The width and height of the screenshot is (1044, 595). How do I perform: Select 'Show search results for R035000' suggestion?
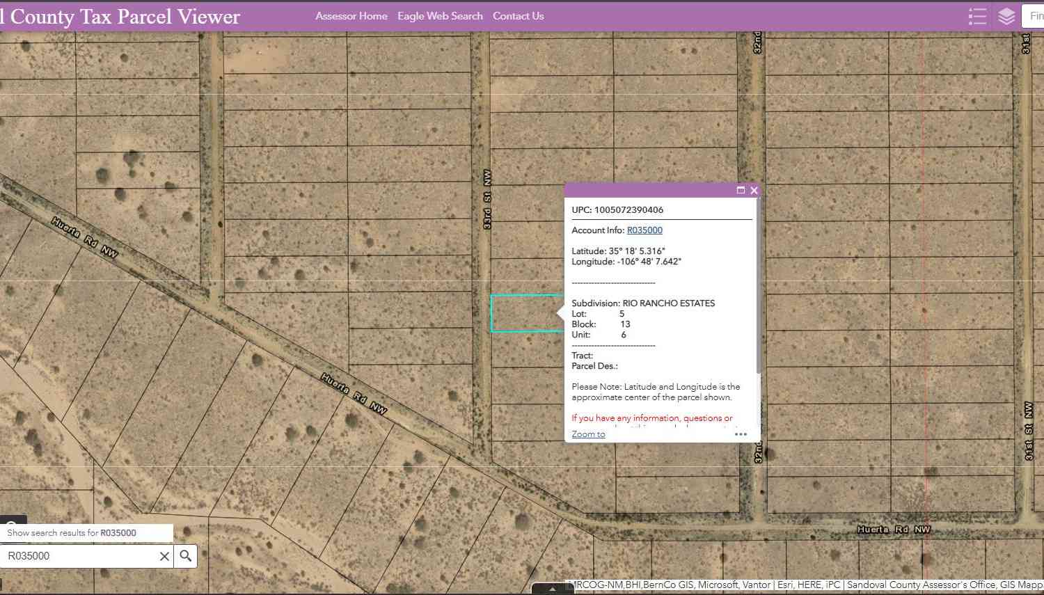[86, 533]
